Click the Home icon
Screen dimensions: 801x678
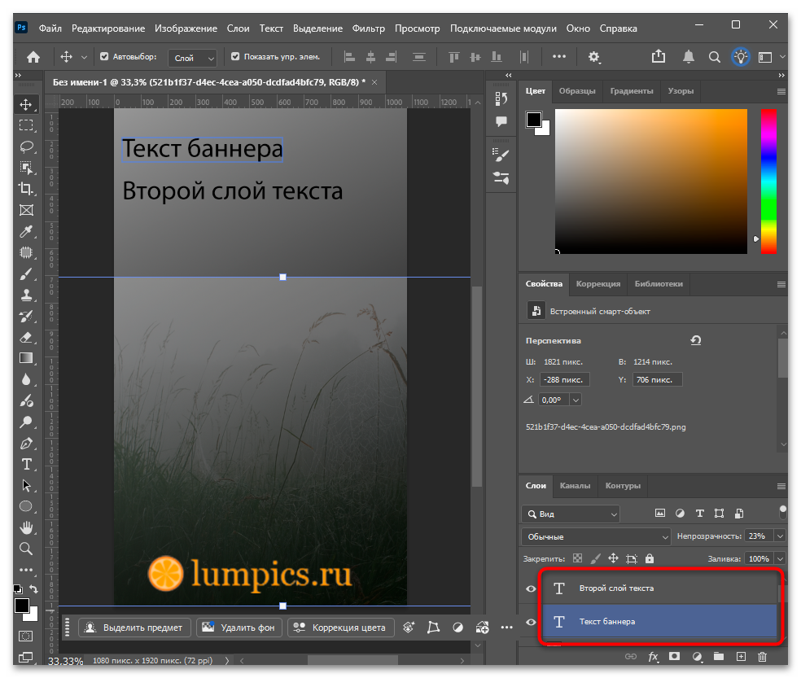pyautogui.click(x=33, y=57)
